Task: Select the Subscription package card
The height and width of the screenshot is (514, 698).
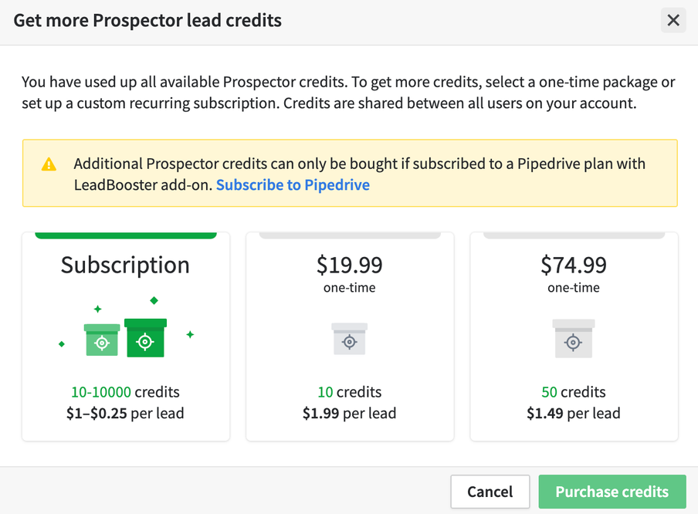Action: pos(126,336)
